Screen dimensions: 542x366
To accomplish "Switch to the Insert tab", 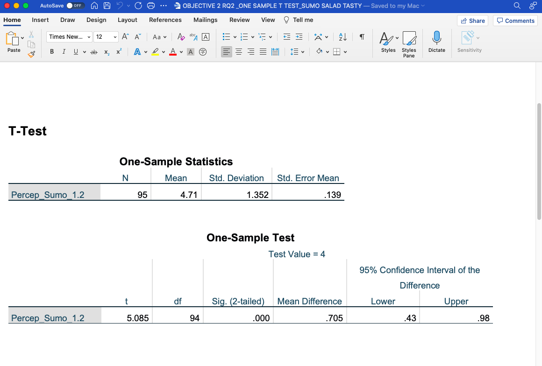I will (x=40, y=20).
